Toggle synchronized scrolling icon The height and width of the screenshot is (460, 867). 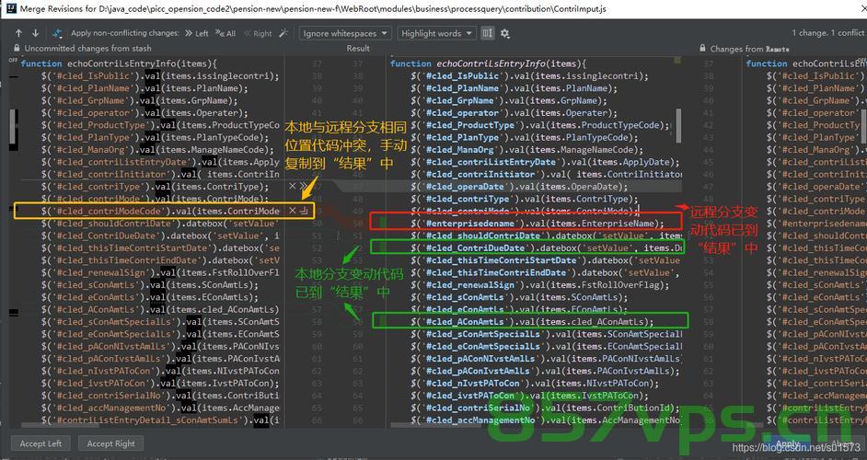click(487, 33)
